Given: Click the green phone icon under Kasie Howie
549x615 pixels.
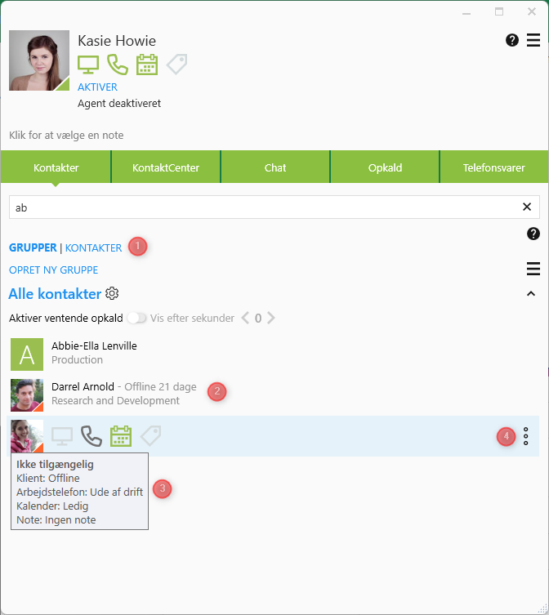Looking at the screenshot, I should (118, 65).
